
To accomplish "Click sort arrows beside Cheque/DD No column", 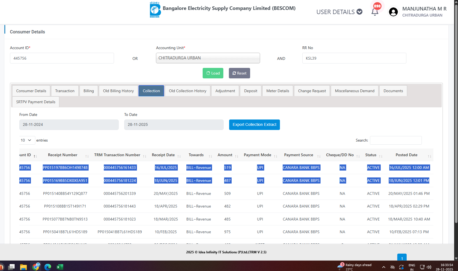I will (x=358, y=156).
